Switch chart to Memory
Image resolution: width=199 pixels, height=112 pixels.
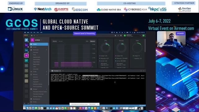(93, 41)
